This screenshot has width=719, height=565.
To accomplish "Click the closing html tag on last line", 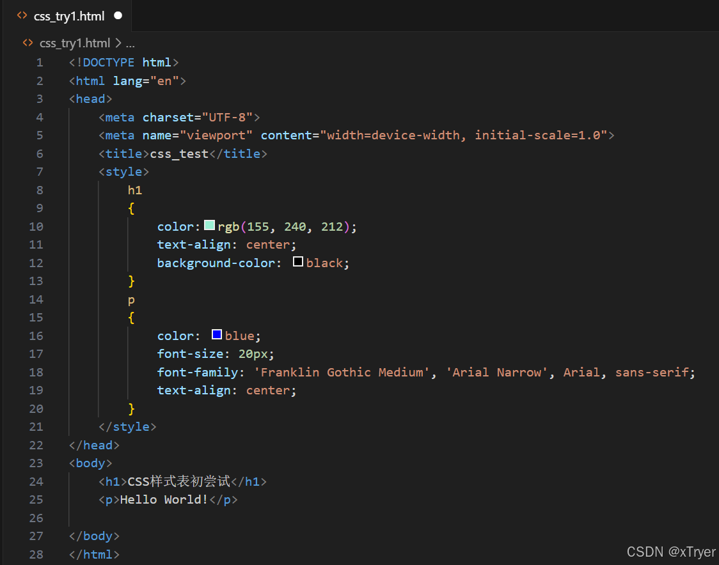I will [x=94, y=554].
